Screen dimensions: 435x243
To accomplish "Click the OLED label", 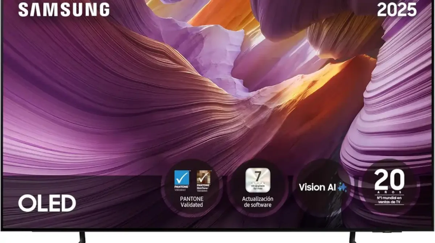I will 47,203.
